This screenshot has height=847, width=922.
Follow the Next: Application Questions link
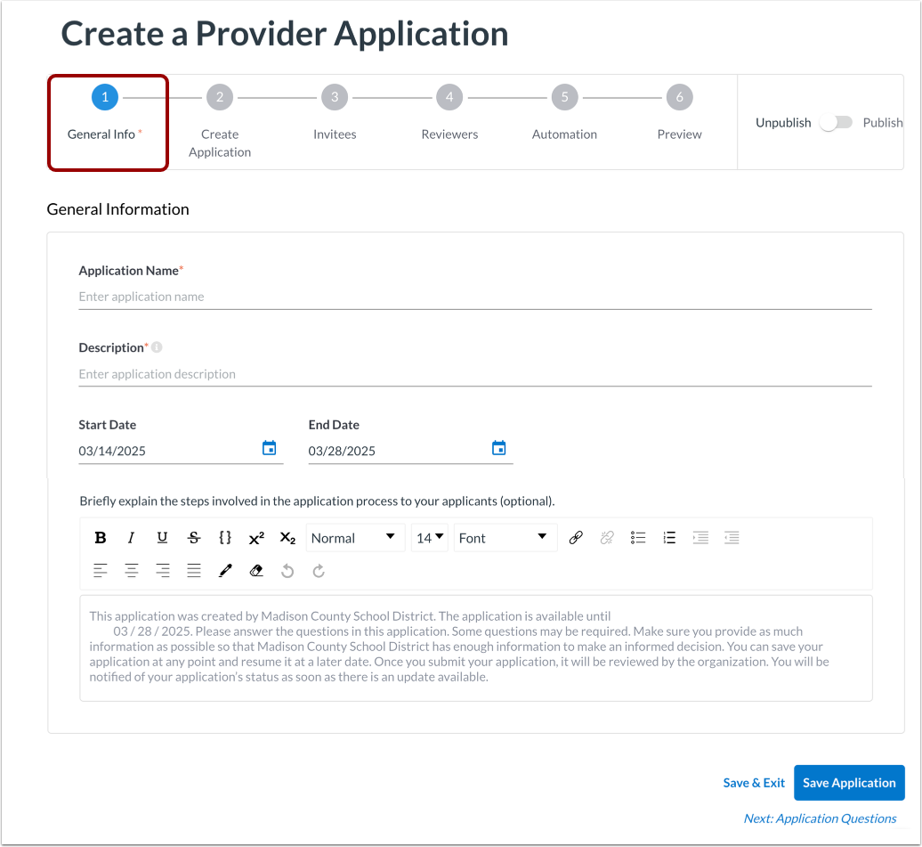[821, 818]
